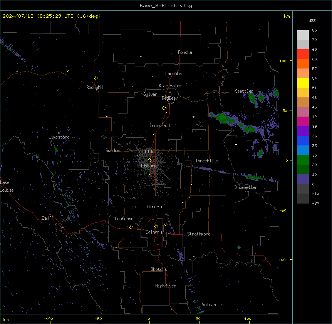
Task: Click the Olds city label
Action: [x=149, y=152]
